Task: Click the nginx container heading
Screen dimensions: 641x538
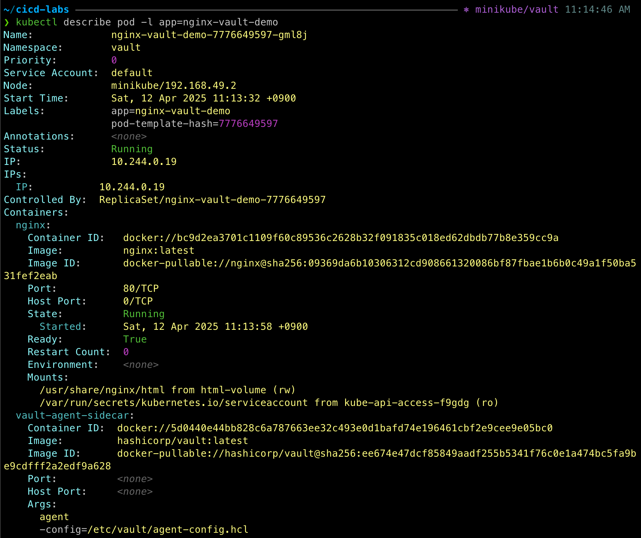Action: point(33,225)
